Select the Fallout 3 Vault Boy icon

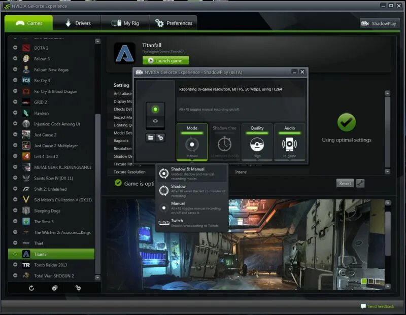[26, 59]
